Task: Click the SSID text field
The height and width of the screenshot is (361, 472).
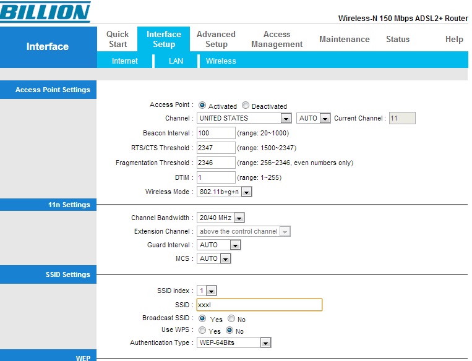Action: click(259, 305)
